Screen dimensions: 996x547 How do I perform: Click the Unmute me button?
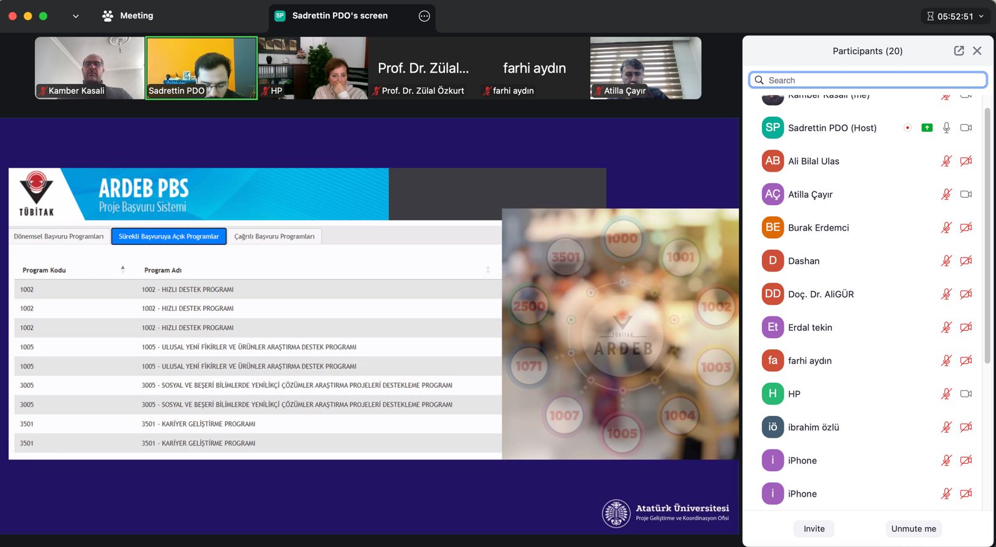(x=913, y=528)
